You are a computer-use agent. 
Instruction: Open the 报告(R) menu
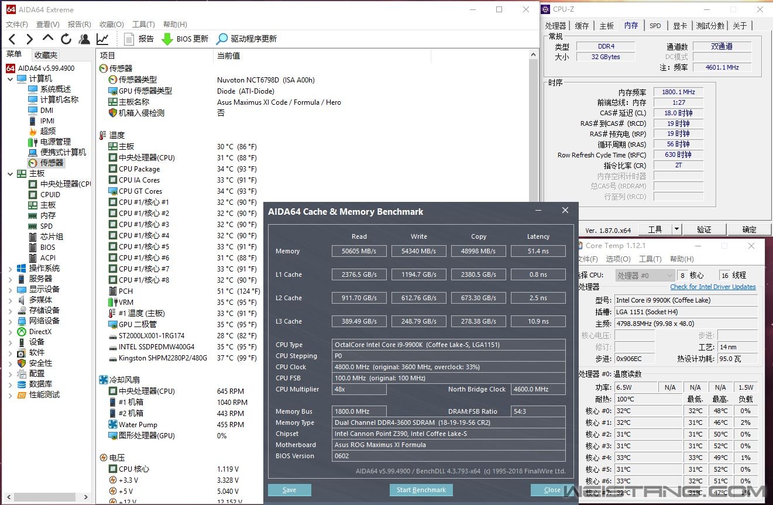click(x=80, y=25)
